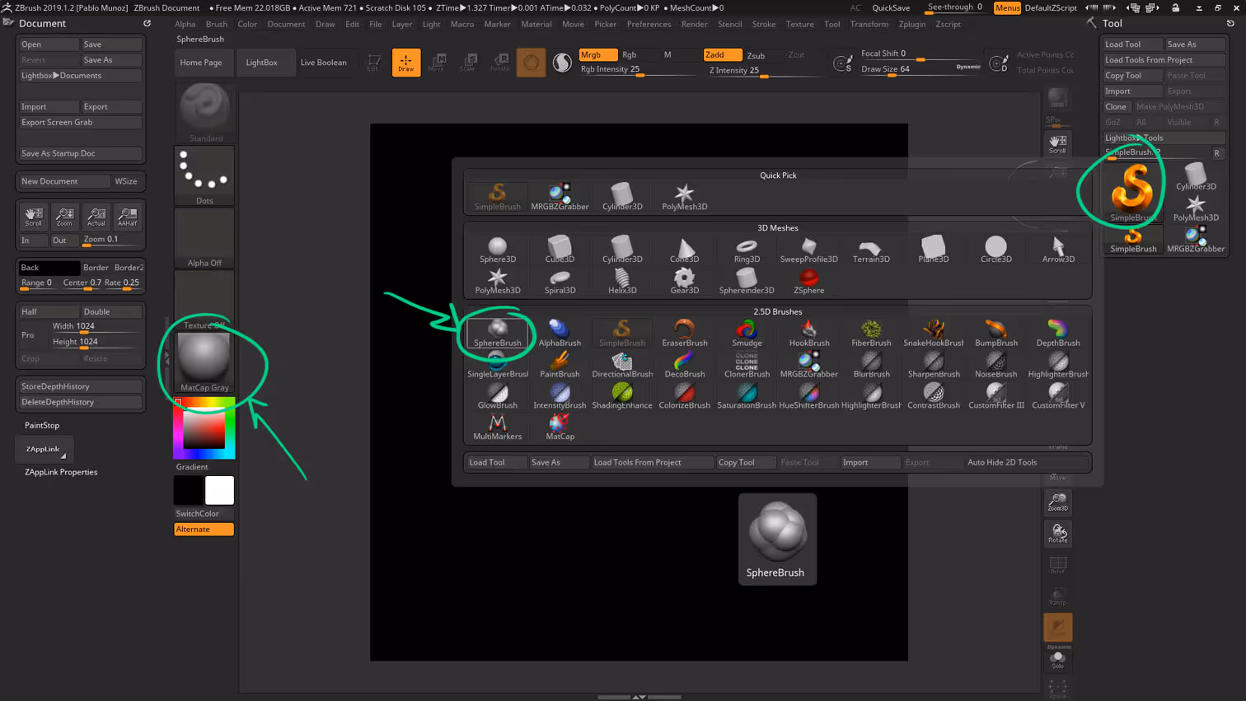
Task: Choose the BumpBrush tool
Action: click(x=995, y=334)
